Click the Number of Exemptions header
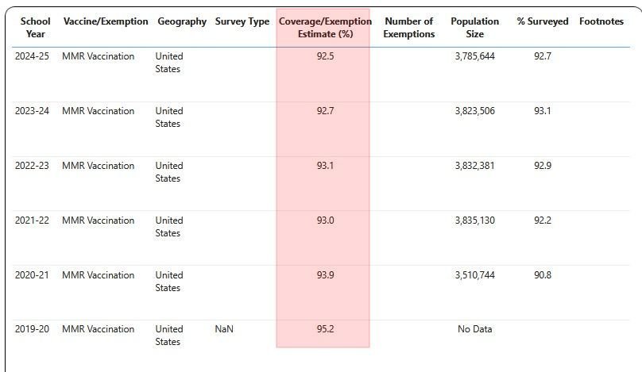The height and width of the screenshot is (372, 642). click(x=408, y=28)
